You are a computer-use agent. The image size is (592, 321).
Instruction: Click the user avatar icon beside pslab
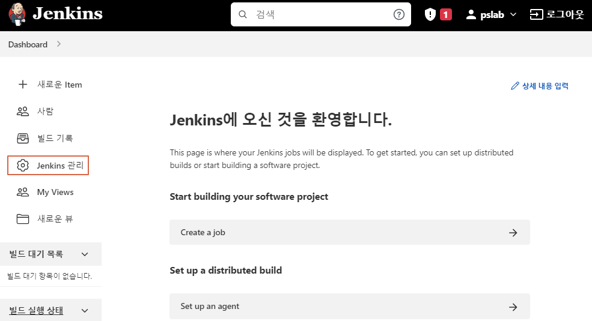[471, 14]
